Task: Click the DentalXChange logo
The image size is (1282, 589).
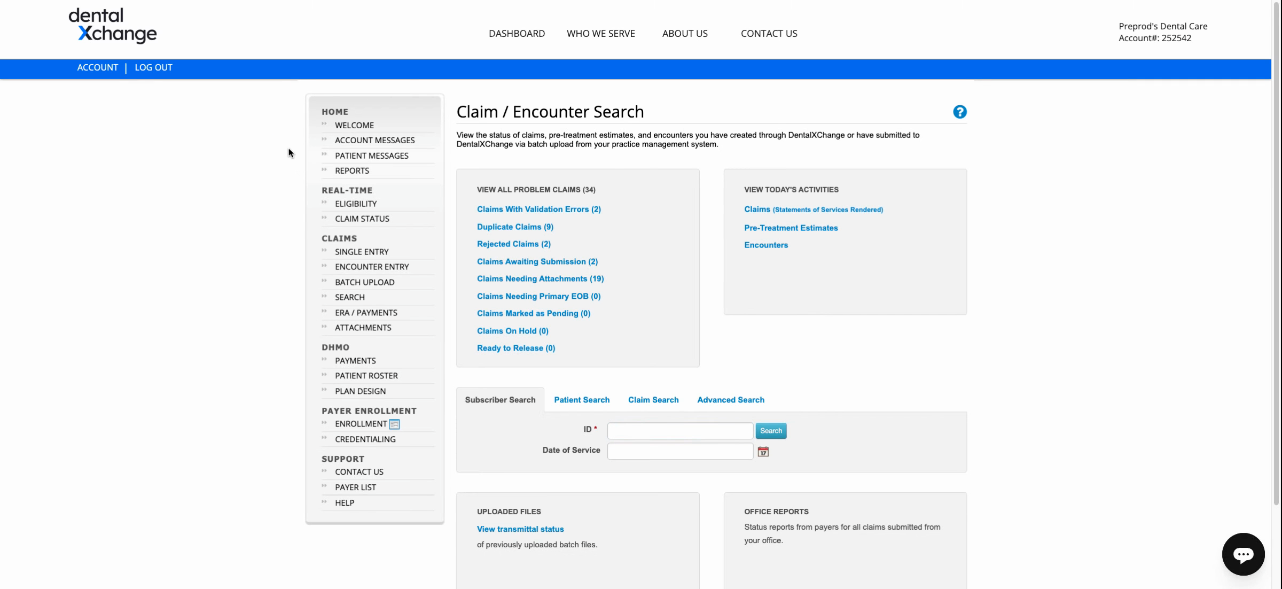Action: pyautogui.click(x=113, y=26)
